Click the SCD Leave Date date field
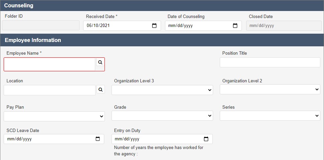This screenshot has width=324, height=160. (x=54, y=139)
